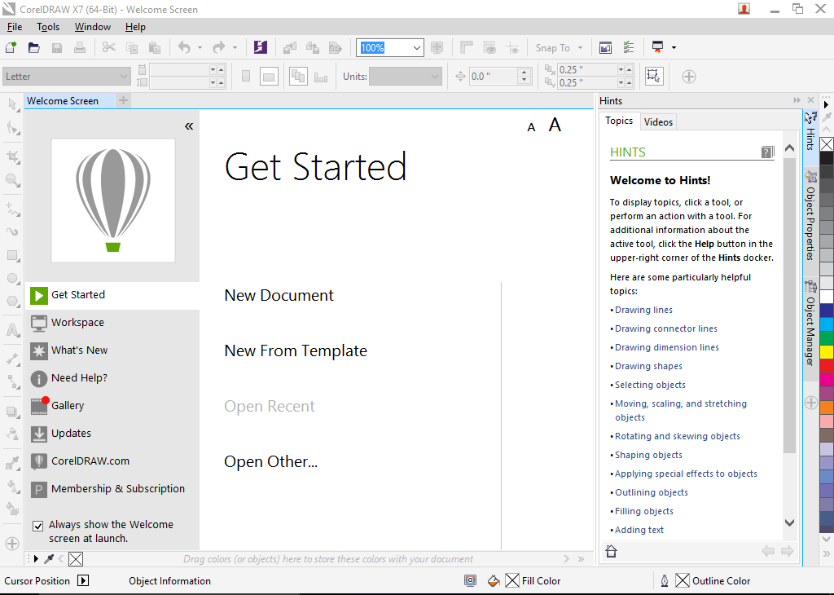834x595 pixels.
Task: Select the Crop tool
Action: click(13, 156)
